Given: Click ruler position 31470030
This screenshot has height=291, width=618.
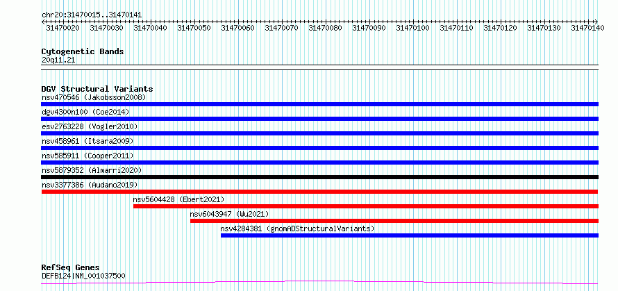Looking at the screenshot, I should (106, 28).
